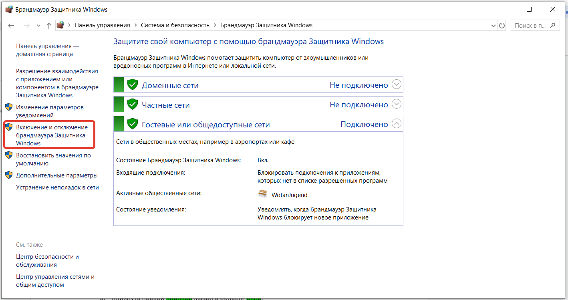Open 'Центр безопасности и обслуживания' link
This screenshot has width=568, height=300.
click(47, 261)
